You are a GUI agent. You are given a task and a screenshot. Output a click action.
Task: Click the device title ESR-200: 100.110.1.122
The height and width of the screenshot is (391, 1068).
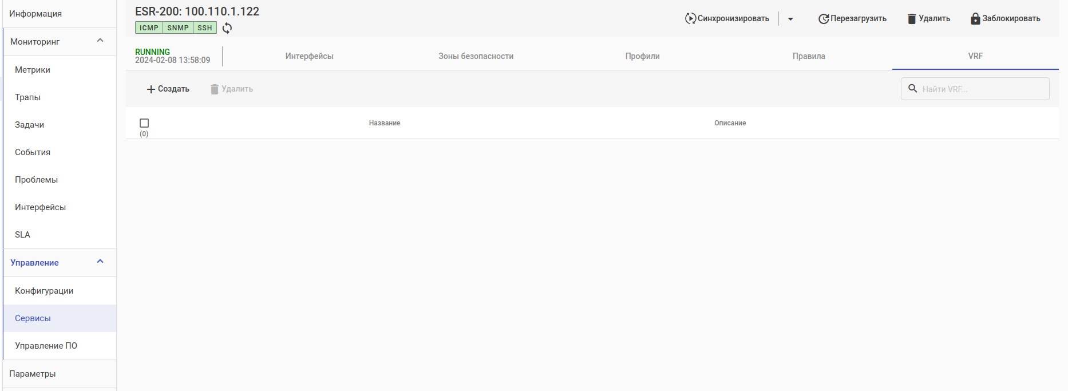coord(197,11)
